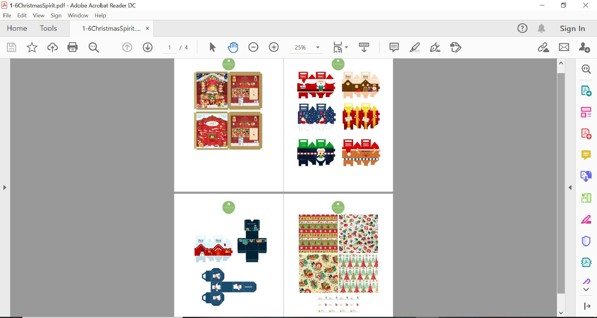The width and height of the screenshot is (597, 318).
Task: Open the Edit menu
Action: tap(22, 16)
